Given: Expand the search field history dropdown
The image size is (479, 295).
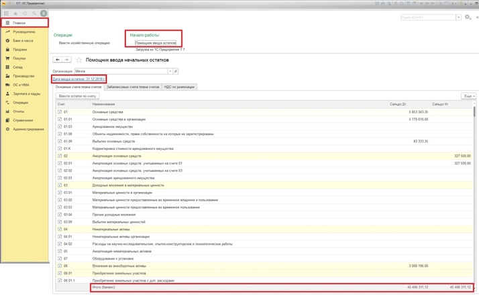Looking at the screenshot, I should (459, 17).
